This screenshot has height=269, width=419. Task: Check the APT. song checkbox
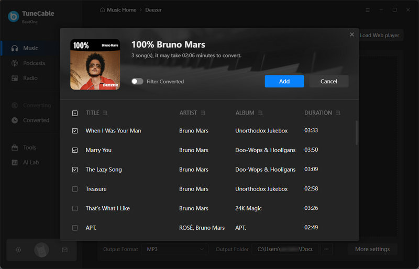(x=75, y=228)
